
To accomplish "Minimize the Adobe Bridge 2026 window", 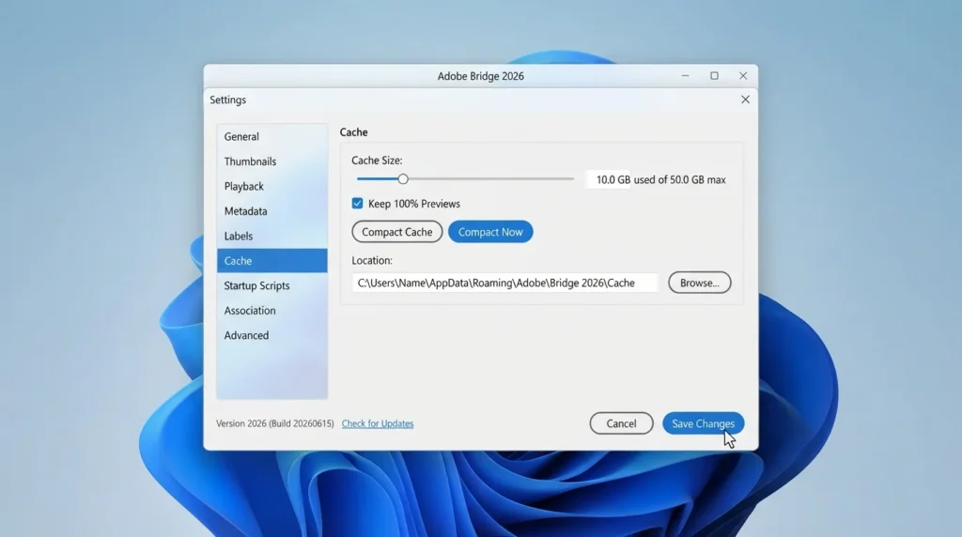I will point(685,75).
